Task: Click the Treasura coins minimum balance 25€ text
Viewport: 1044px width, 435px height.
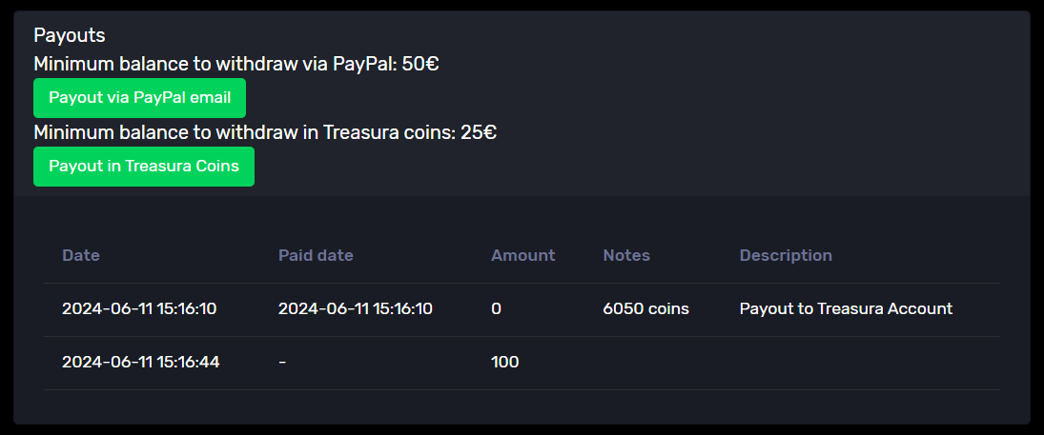Action: point(264,132)
